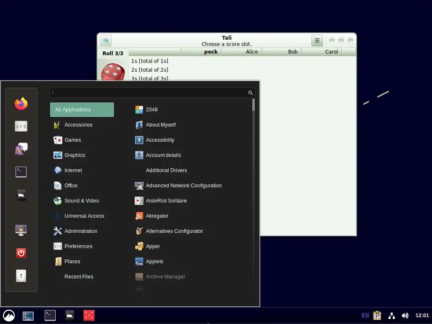Open file manager icon in favorites sidebar
432x324 pixels.
(21, 195)
